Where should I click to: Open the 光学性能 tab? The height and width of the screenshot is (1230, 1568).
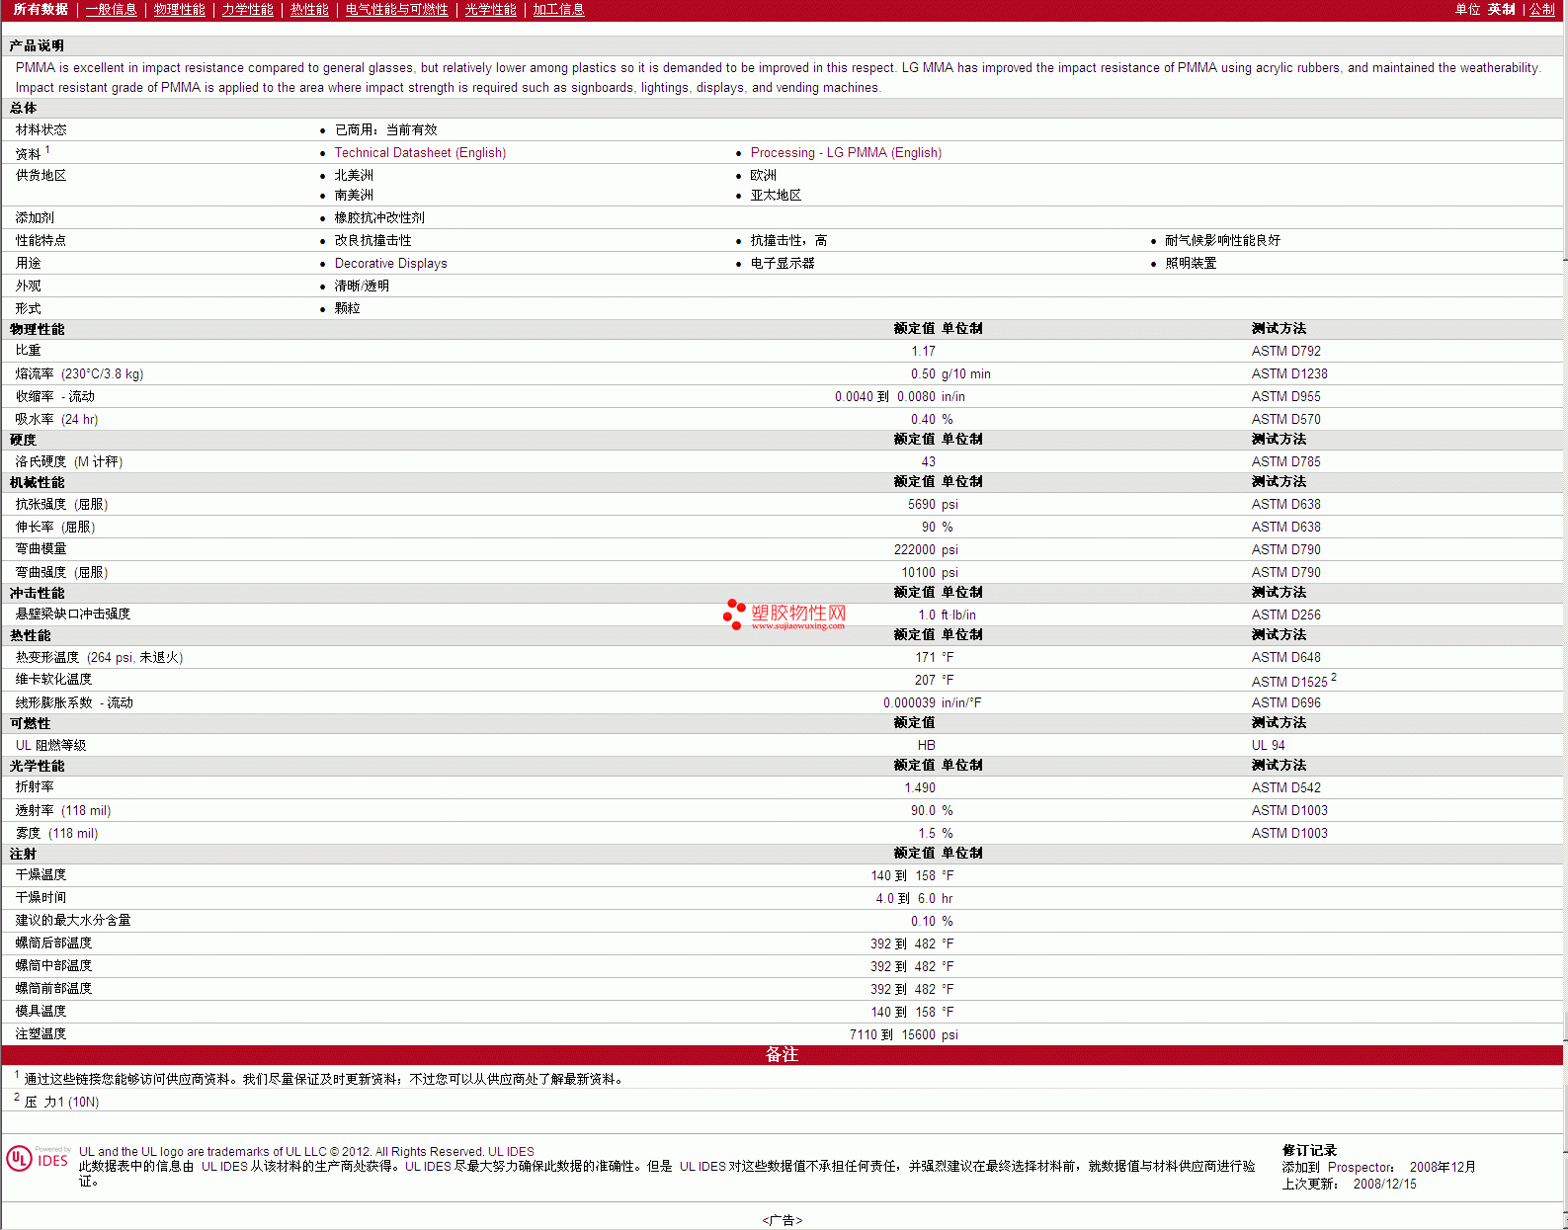click(491, 10)
